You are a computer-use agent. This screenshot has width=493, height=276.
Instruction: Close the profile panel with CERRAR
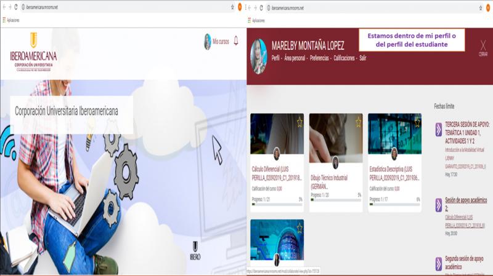483,48
